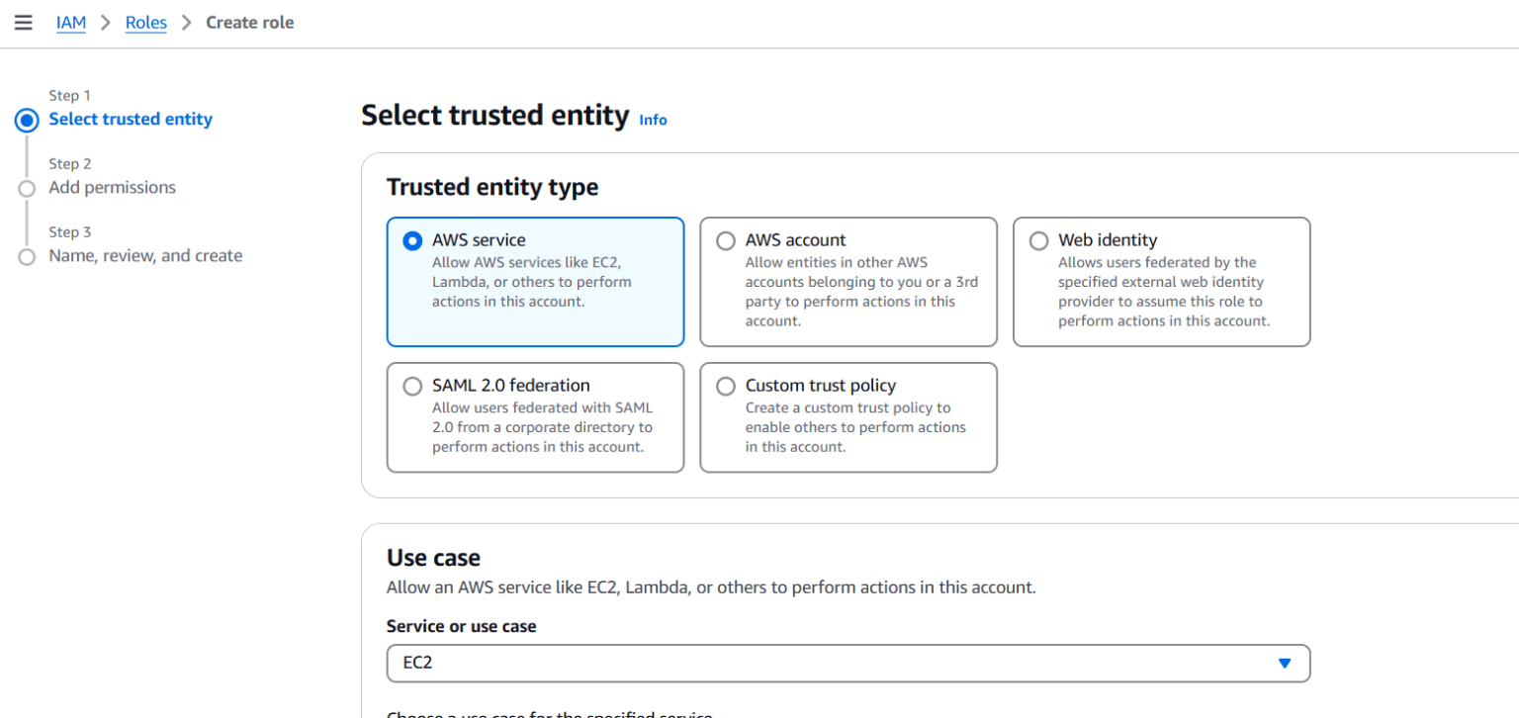This screenshot has width=1519, height=718.
Task: Go to the Roles breadcrumb link
Action: (x=145, y=23)
